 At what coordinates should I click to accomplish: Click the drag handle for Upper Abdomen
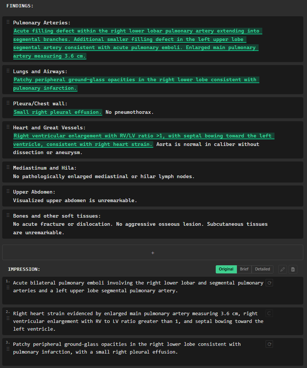(8, 192)
